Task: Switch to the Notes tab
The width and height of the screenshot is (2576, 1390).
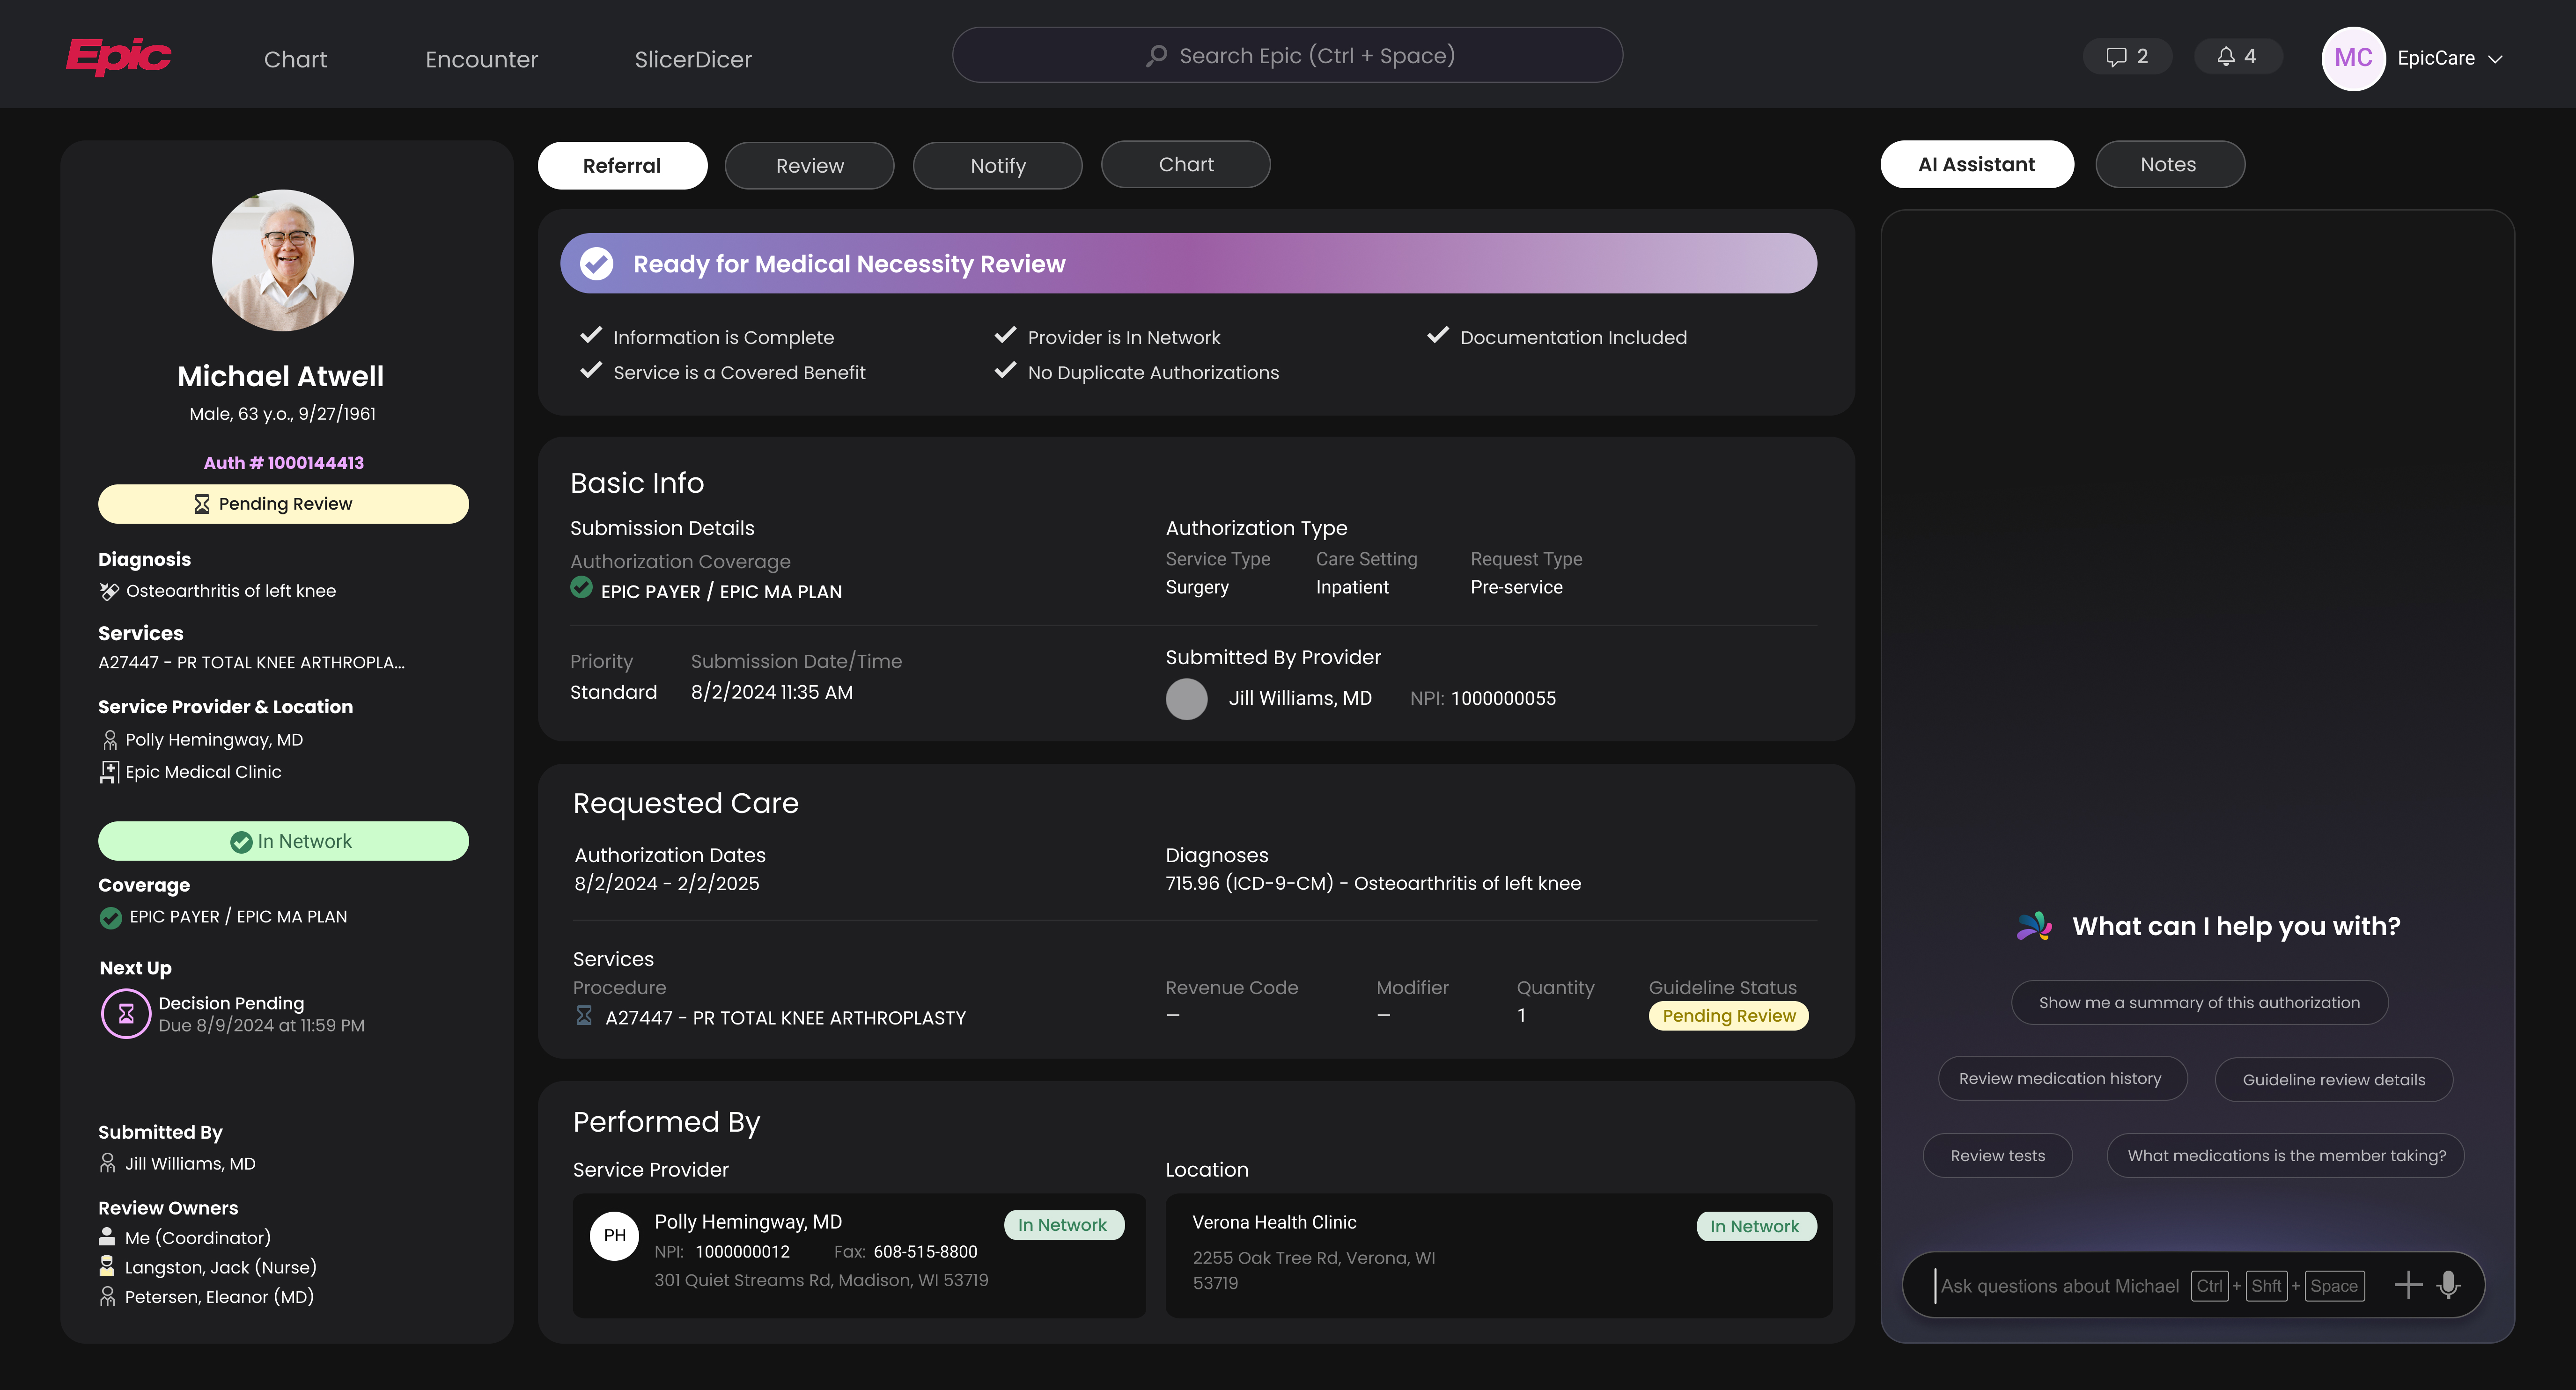Action: click(2169, 164)
